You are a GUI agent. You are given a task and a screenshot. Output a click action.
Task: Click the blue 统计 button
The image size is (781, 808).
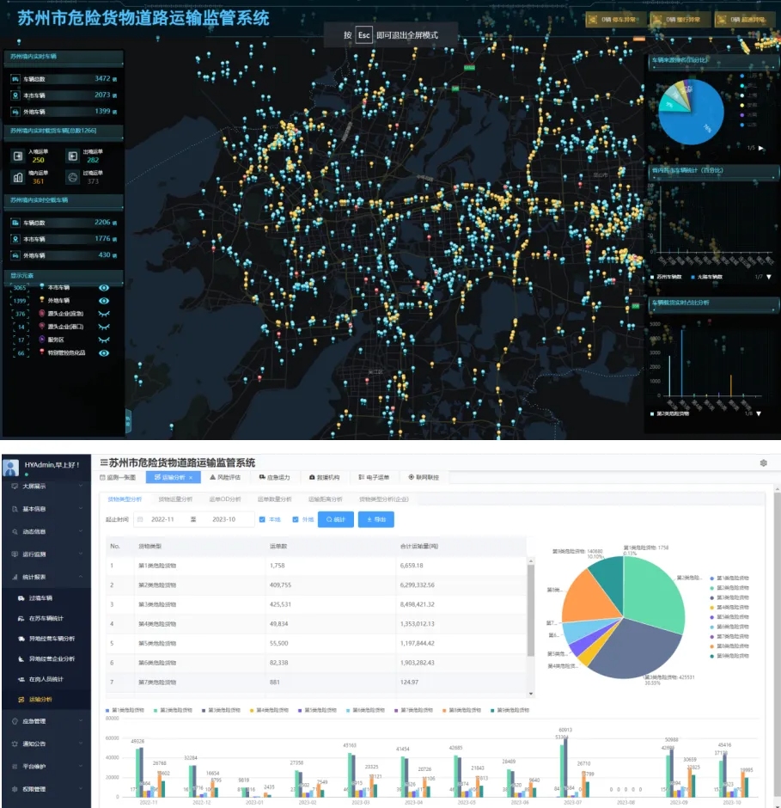coord(336,519)
